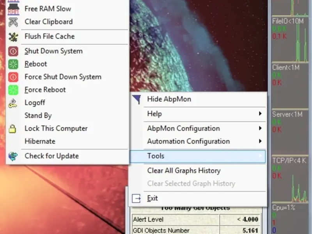Image resolution: width=312 pixels, height=234 pixels.
Task: Click the Free RAM Slow icon
Action: (x=13, y=9)
